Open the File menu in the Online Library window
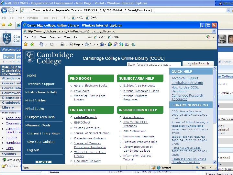Viewport: 233px width, 175px height. pyautogui.click(x=26, y=37)
